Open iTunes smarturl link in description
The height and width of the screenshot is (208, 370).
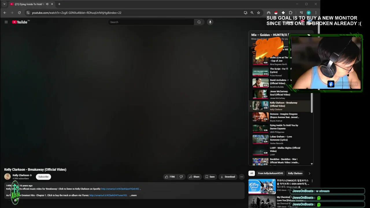point(108,195)
